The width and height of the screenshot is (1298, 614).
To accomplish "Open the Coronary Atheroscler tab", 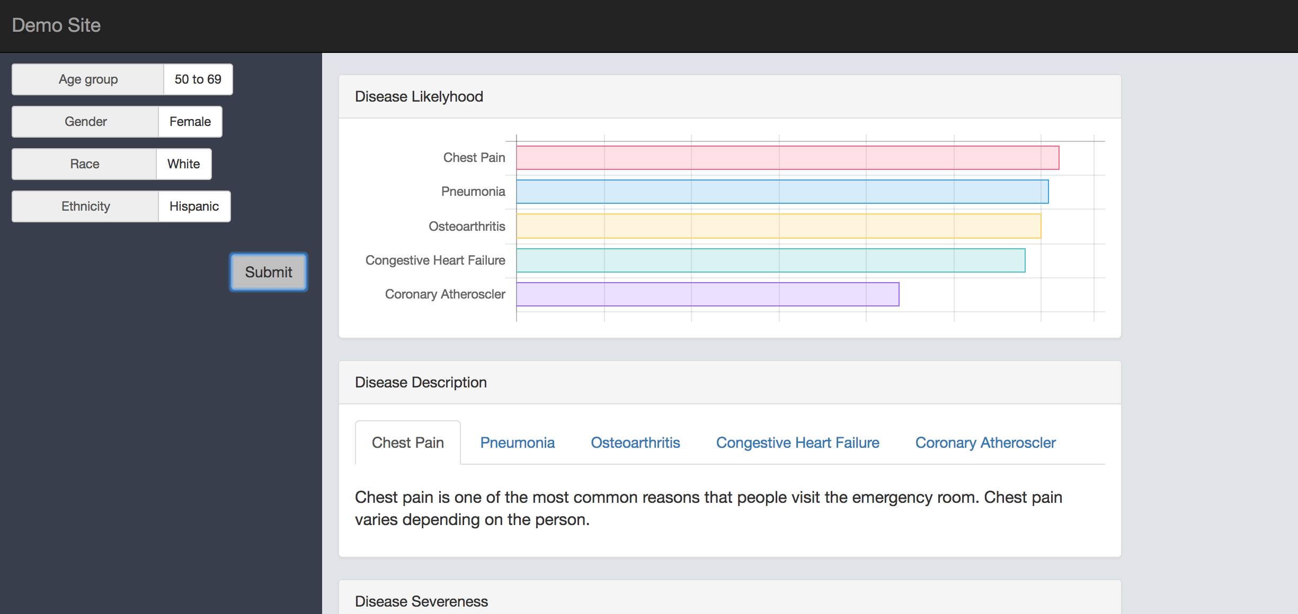I will (985, 443).
